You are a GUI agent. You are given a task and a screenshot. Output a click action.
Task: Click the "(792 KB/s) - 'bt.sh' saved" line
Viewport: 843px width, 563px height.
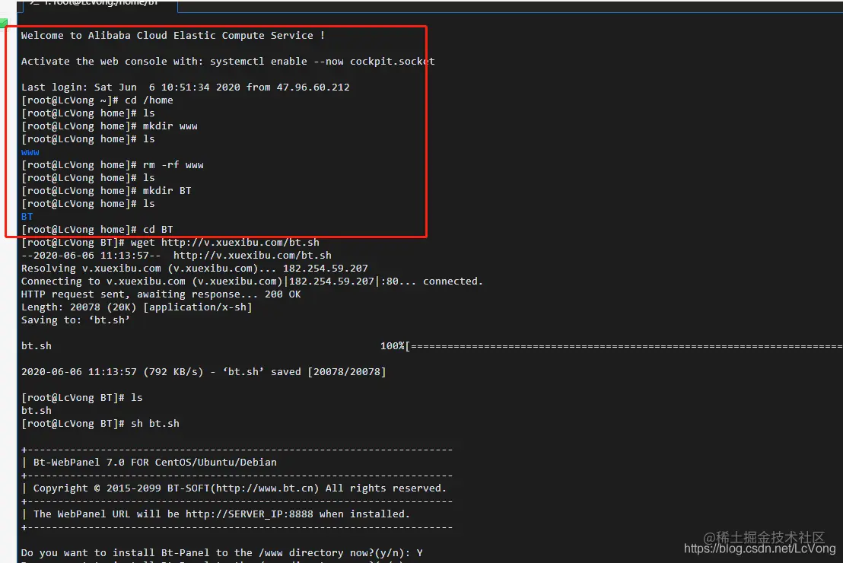(x=203, y=372)
